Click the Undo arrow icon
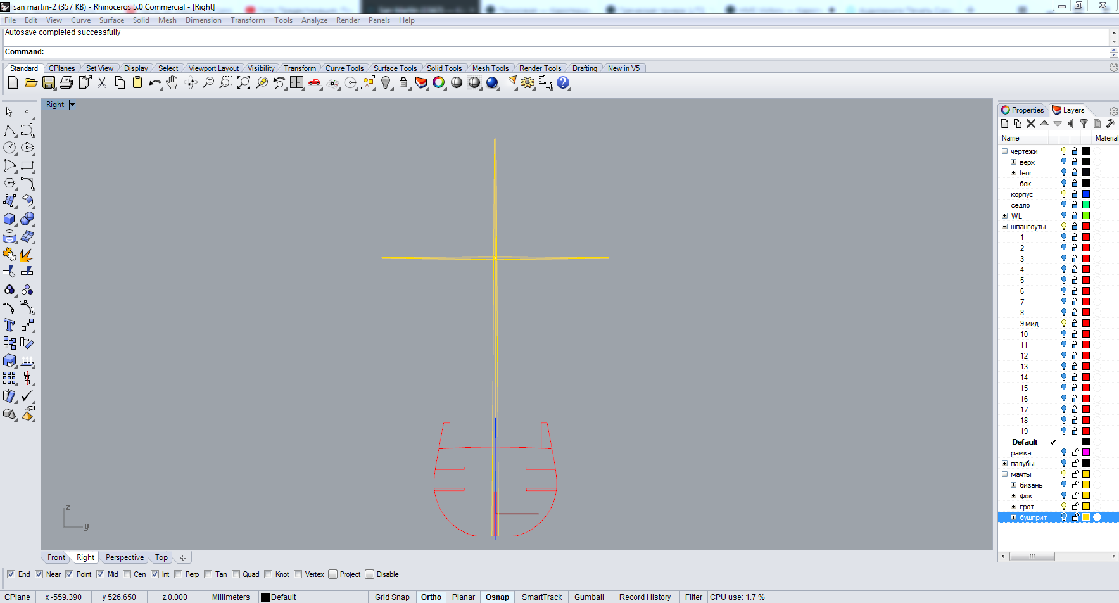Screen dimensions: 1119x603 tap(154, 83)
